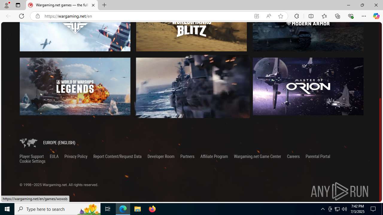Open Windows Start menu
This screenshot has width=383, height=215.
coord(7,209)
